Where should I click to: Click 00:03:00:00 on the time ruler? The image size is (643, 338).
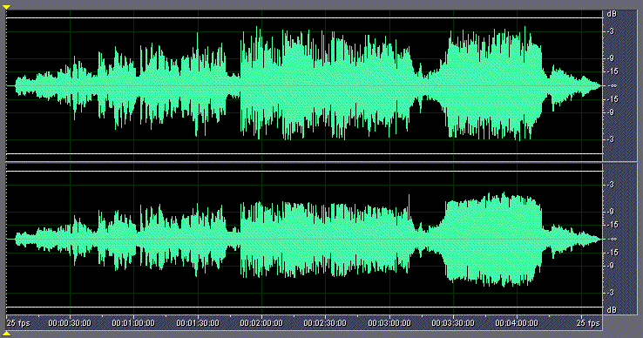(x=389, y=323)
